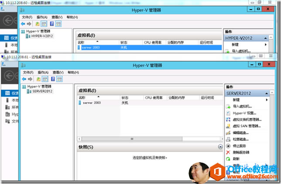Click Server Manager back button in upper session
The height and width of the screenshot is (184, 281).
pos(8,21)
